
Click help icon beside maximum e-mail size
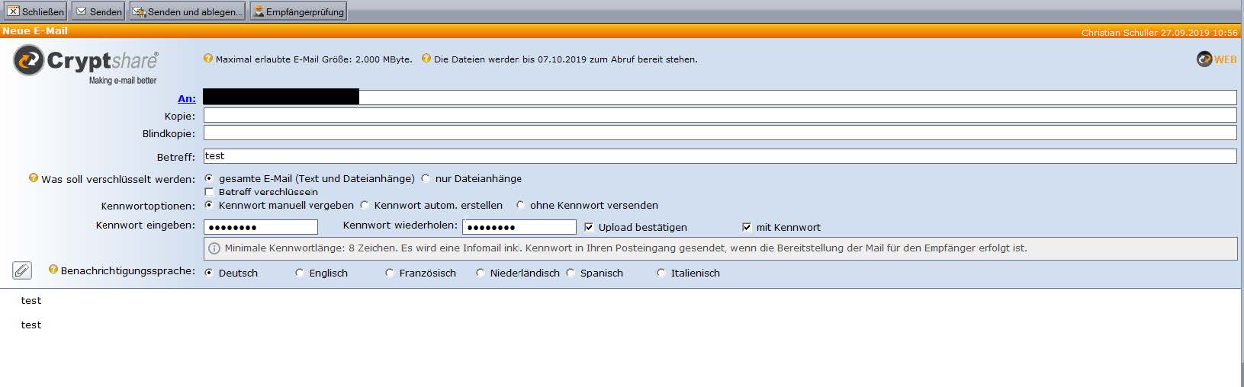(208, 59)
